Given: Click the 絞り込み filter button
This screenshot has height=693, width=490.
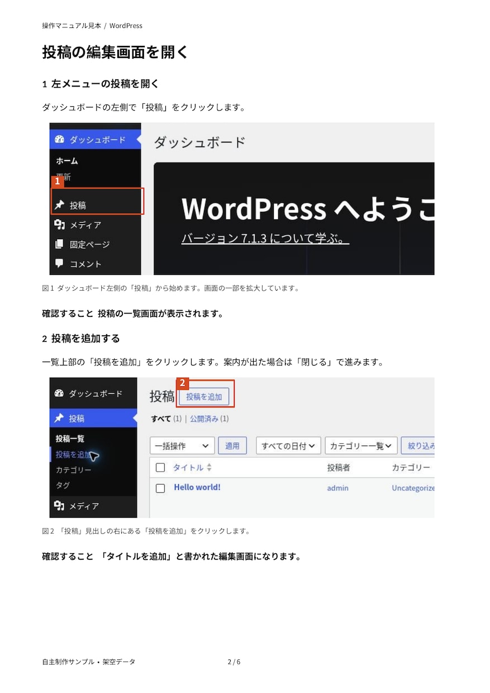Looking at the screenshot, I should point(418,445).
